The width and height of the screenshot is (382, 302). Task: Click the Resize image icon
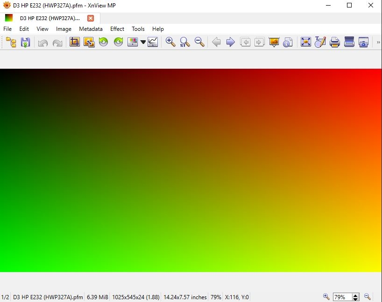tap(89, 43)
